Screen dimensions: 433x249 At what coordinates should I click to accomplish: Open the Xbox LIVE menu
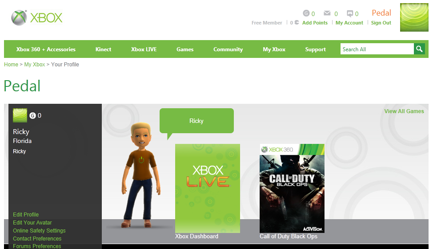pyautogui.click(x=144, y=49)
